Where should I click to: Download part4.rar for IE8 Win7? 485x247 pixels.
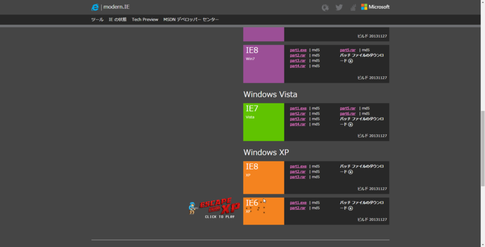298,66
